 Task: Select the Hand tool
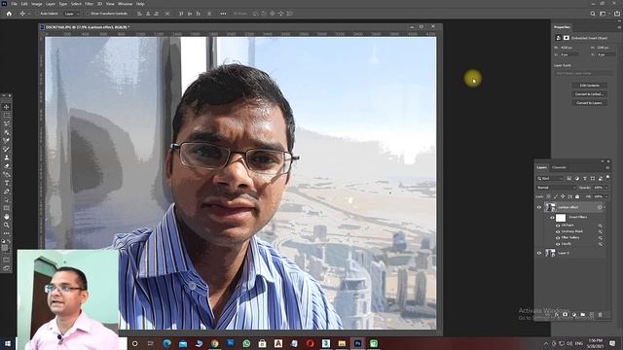point(7,217)
